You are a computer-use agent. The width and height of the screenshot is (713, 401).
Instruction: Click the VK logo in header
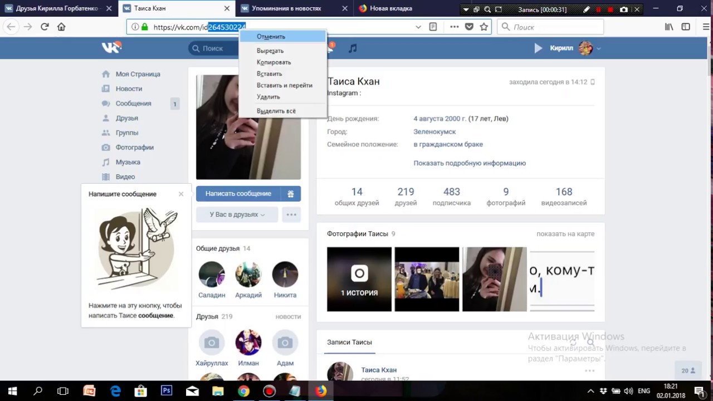pos(111,48)
